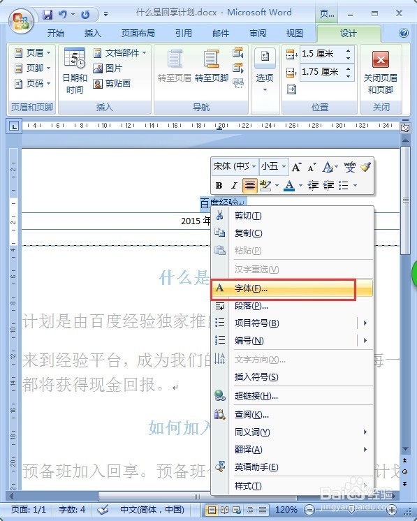Open the Insert (插入) tab
Screen dimensions: 417x521
(92, 33)
